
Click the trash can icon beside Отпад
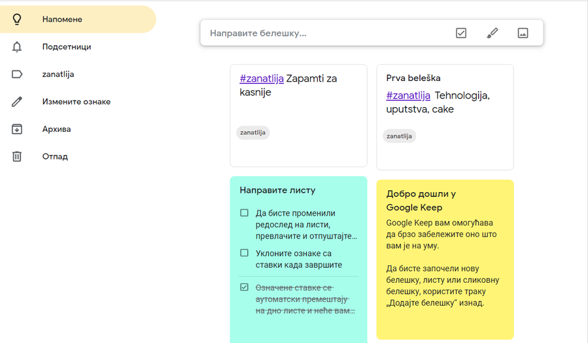[x=17, y=157]
